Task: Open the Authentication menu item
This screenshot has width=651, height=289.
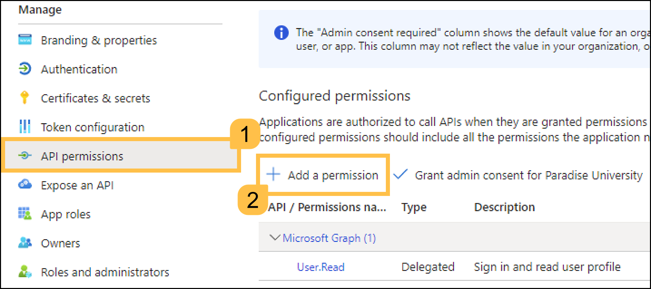Action: pyautogui.click(x=79, y=69)
